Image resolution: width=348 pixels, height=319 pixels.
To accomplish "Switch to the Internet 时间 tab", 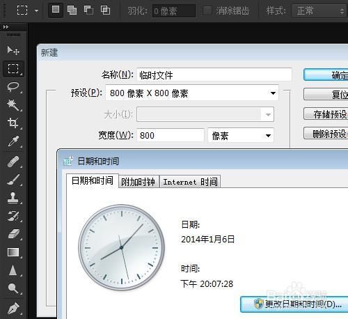I will [190, 182].
